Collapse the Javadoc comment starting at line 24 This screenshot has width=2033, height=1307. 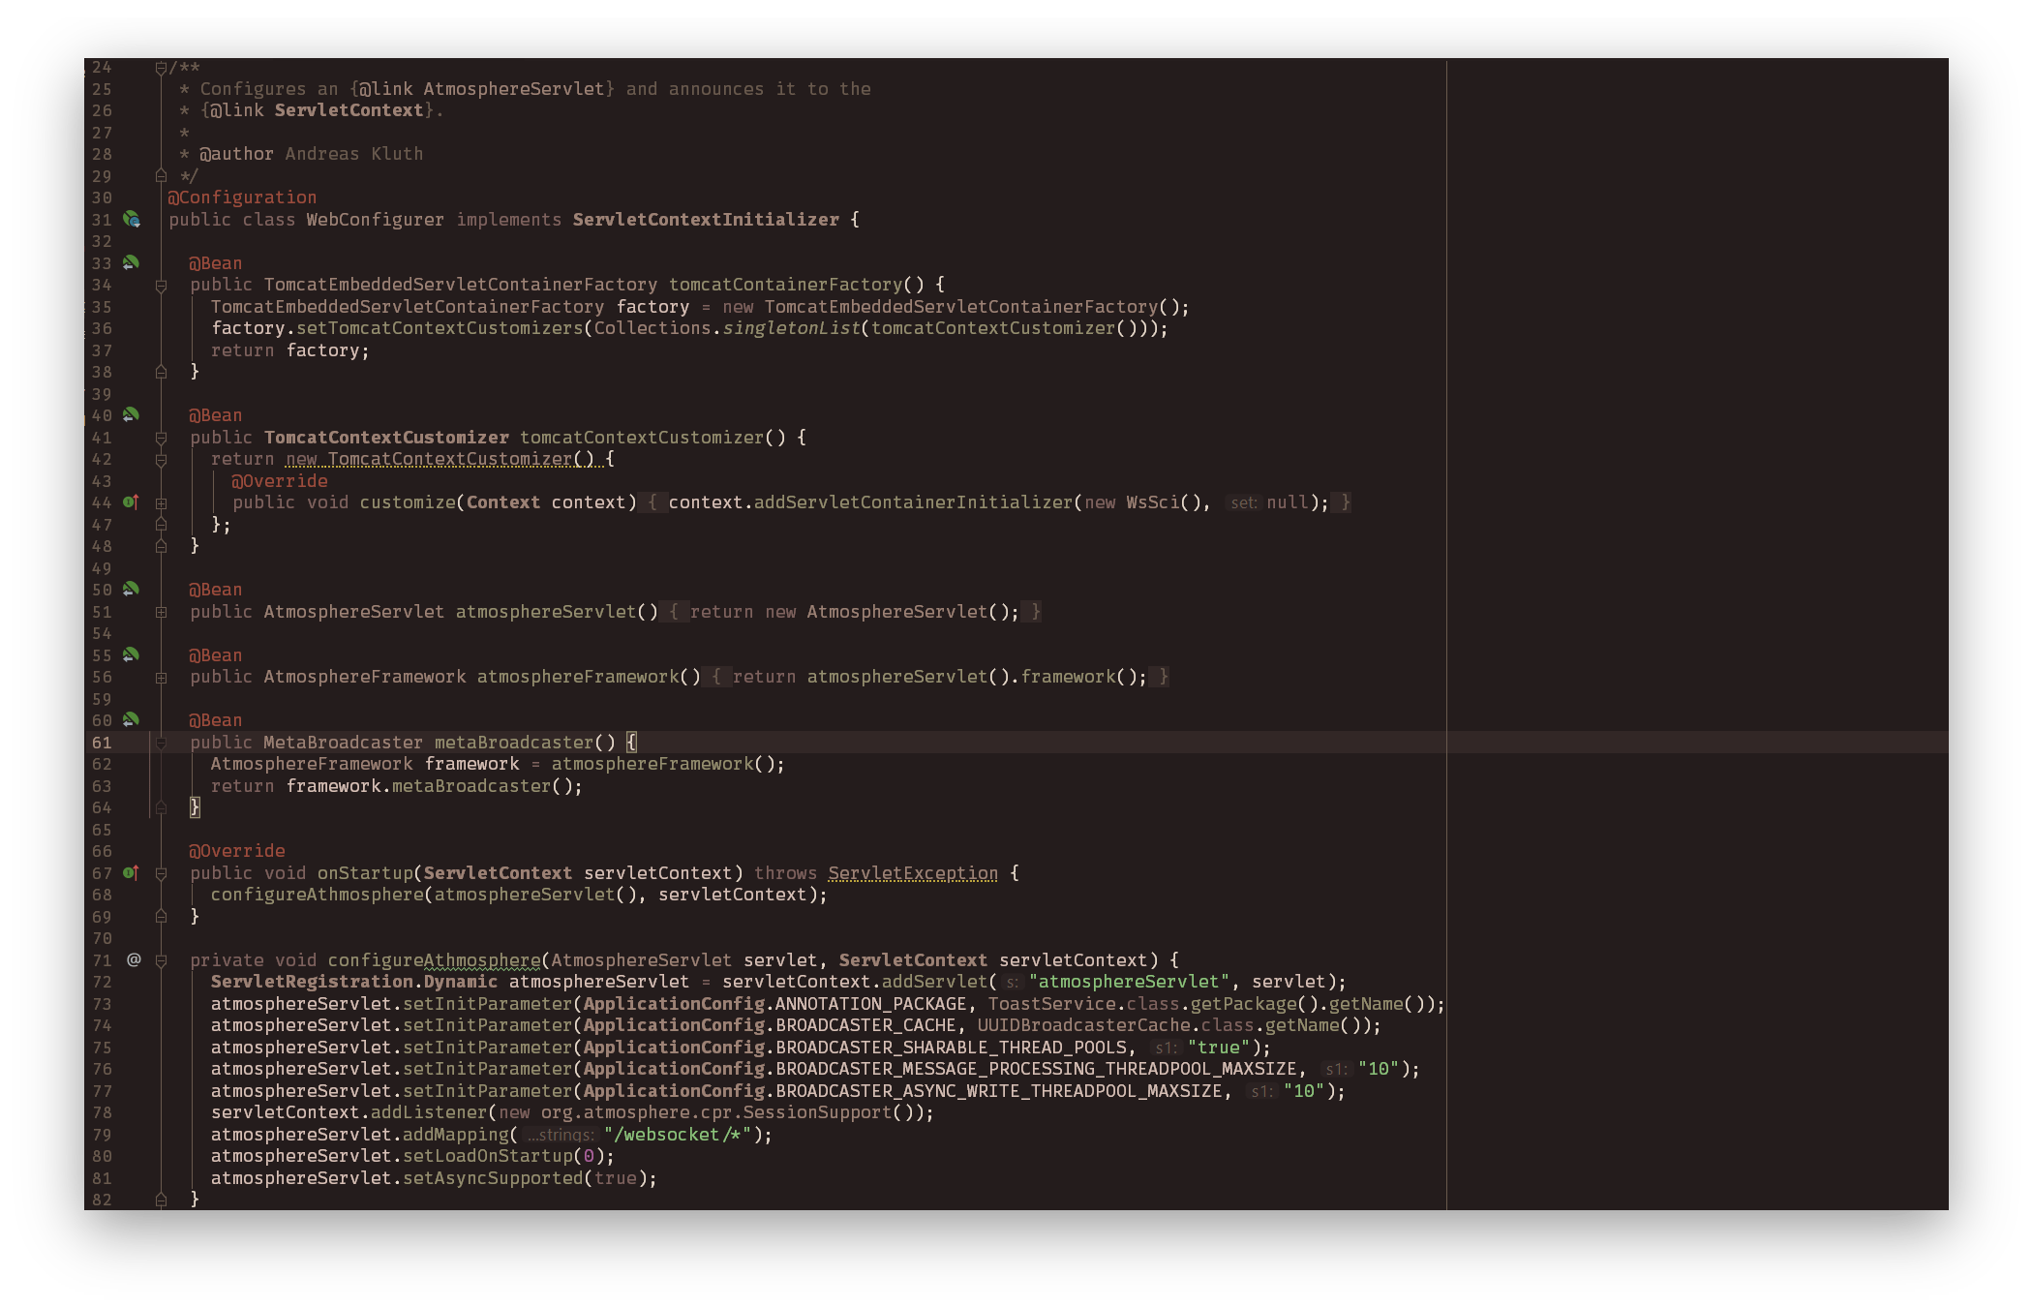(161, 67)
